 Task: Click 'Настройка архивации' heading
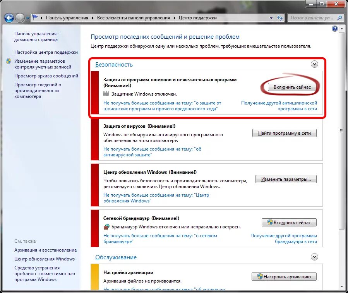click(128, 272)
